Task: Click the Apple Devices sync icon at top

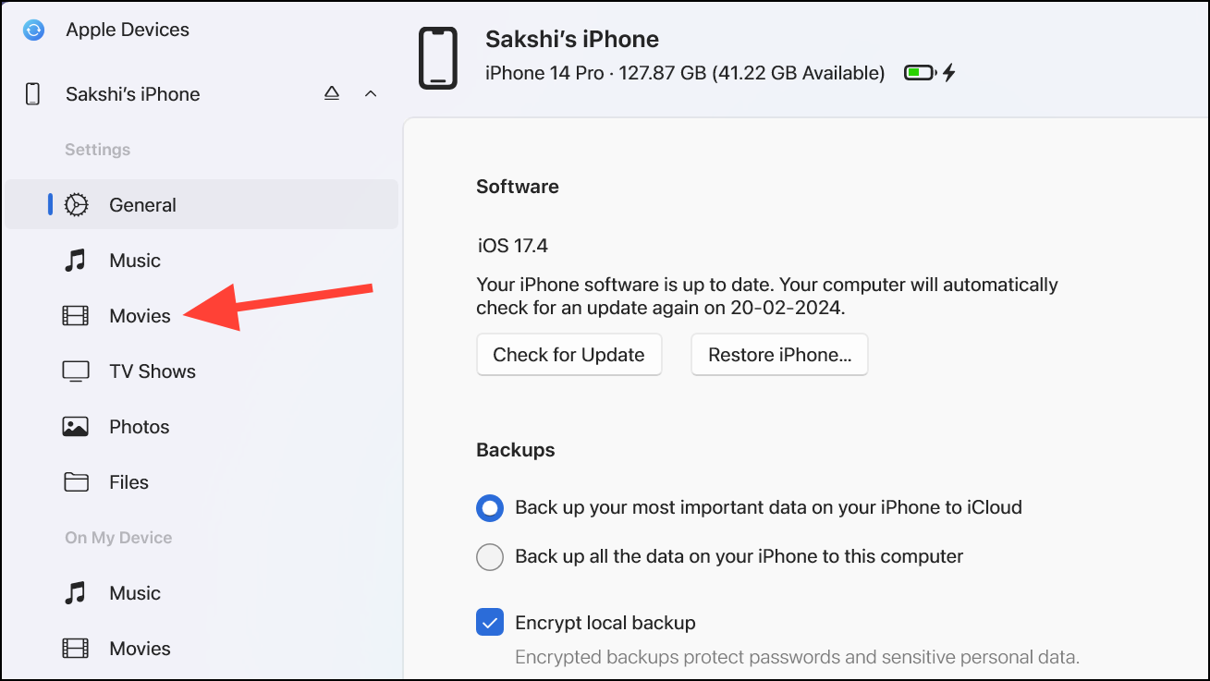Action: coord(33,29)
